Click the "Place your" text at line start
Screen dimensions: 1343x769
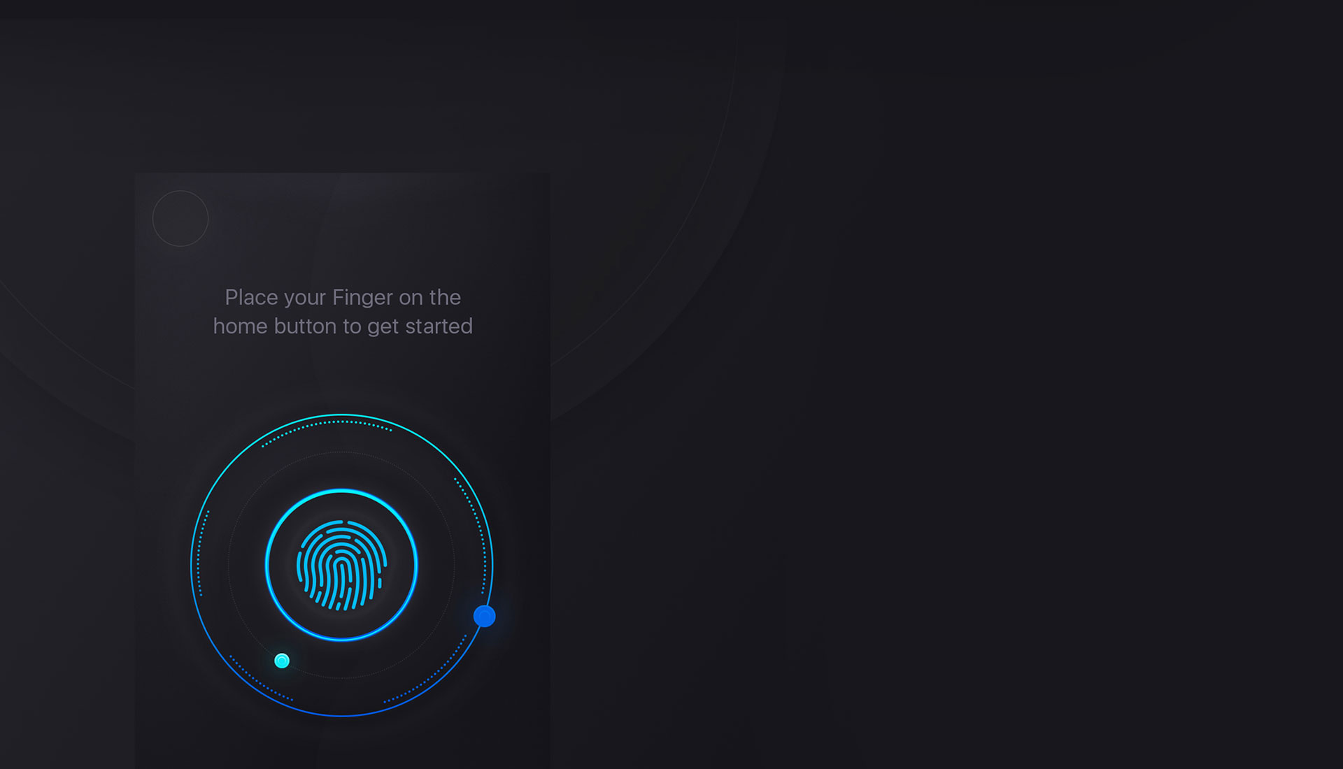coord(276,299)
